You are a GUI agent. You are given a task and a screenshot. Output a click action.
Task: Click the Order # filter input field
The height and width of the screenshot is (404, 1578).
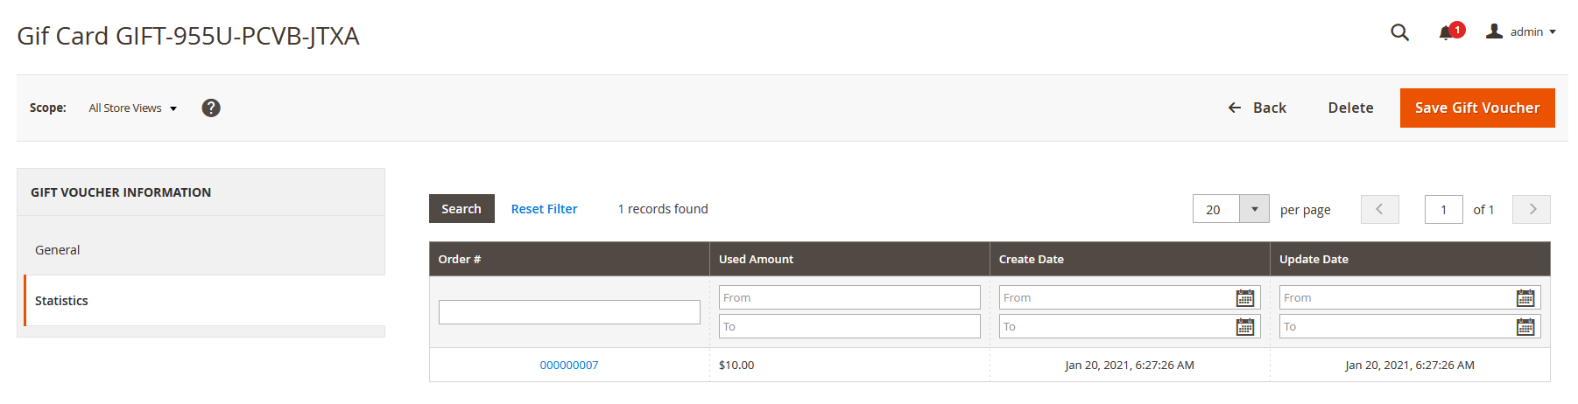click(569, 312)
